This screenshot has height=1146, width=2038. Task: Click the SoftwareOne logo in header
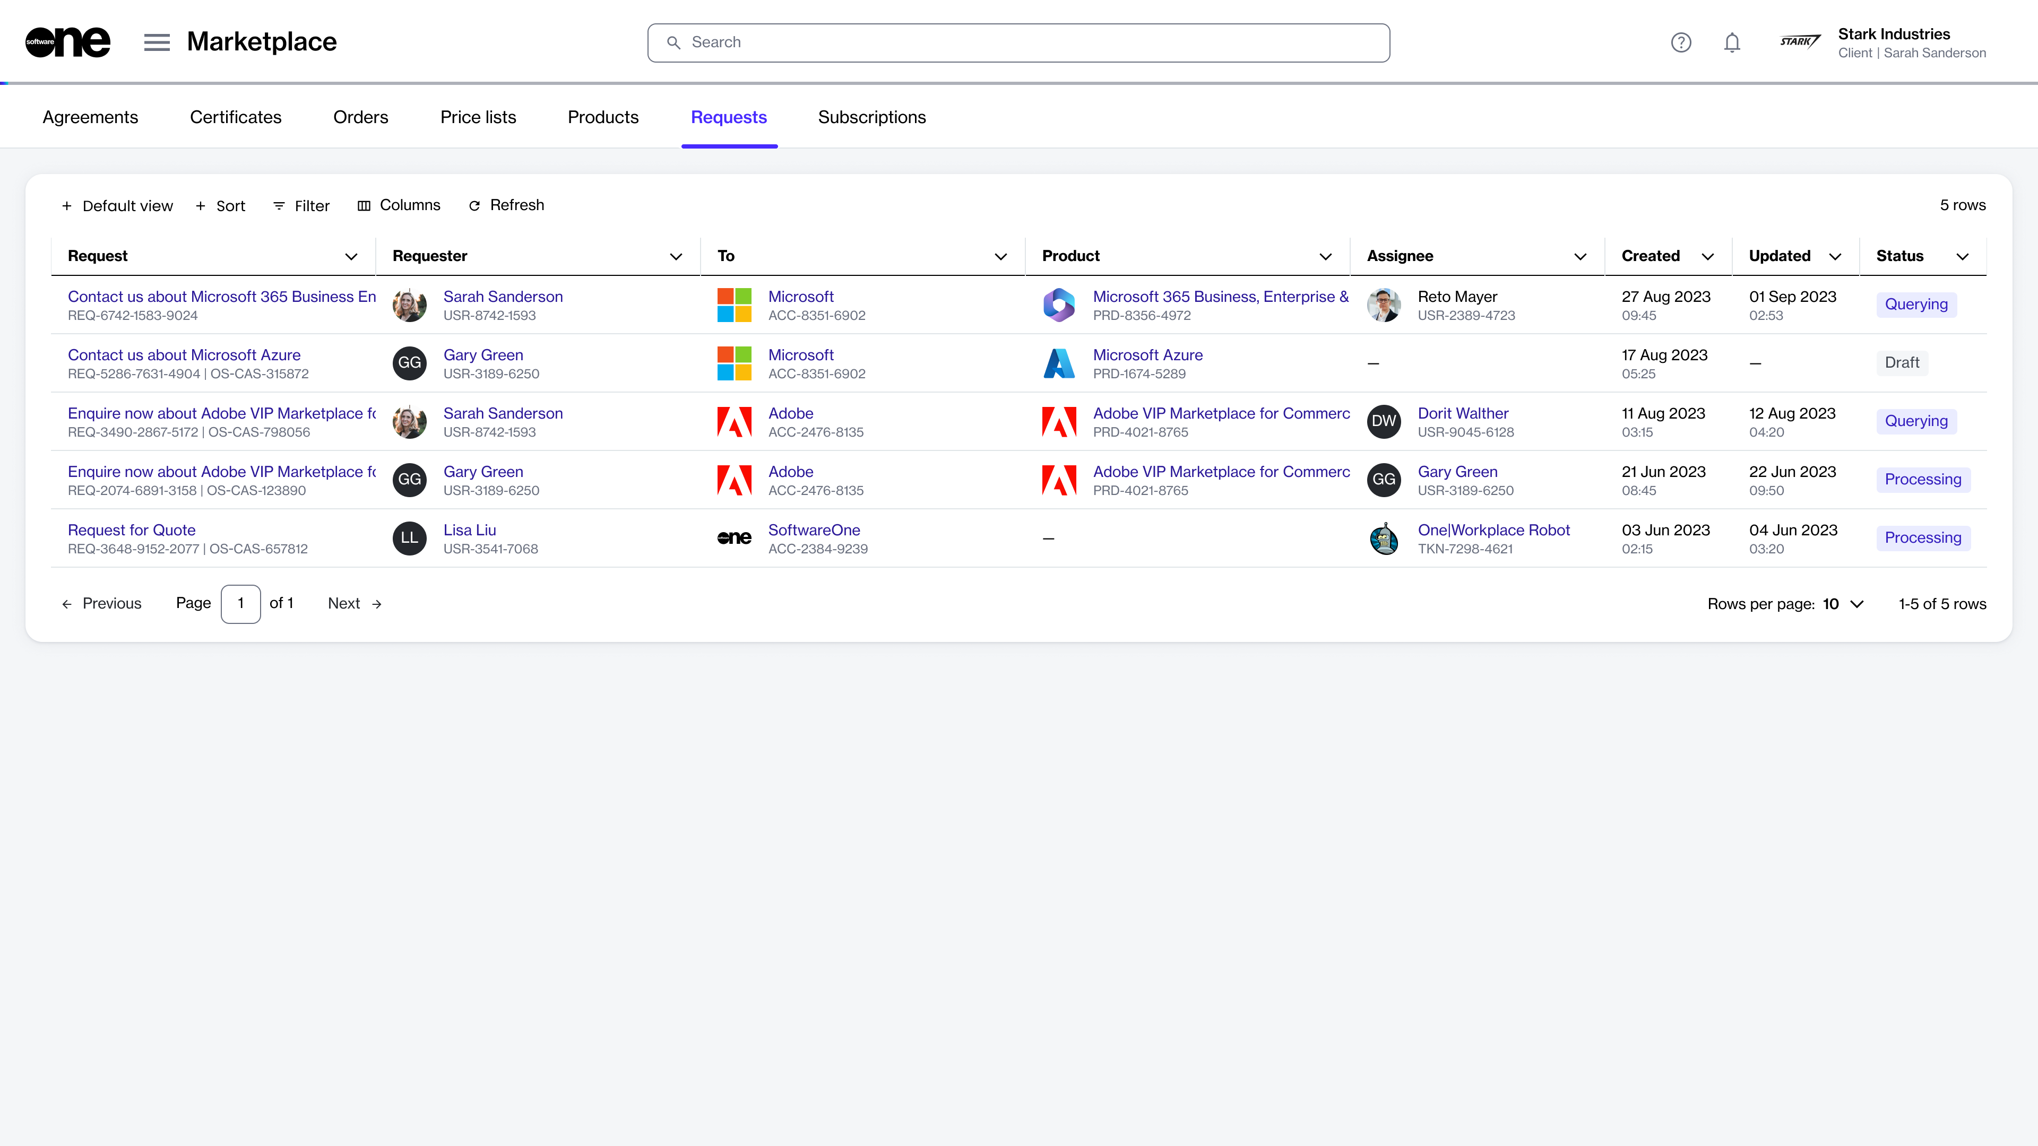click(68, 42)
